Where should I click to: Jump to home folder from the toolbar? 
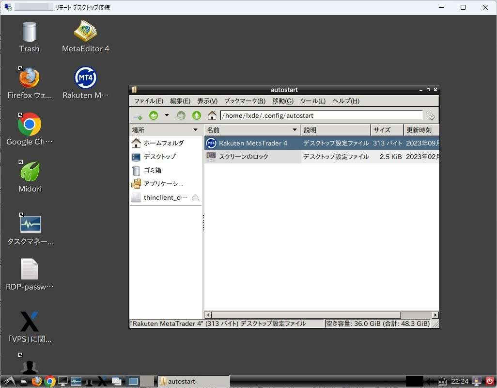(212, 115)
